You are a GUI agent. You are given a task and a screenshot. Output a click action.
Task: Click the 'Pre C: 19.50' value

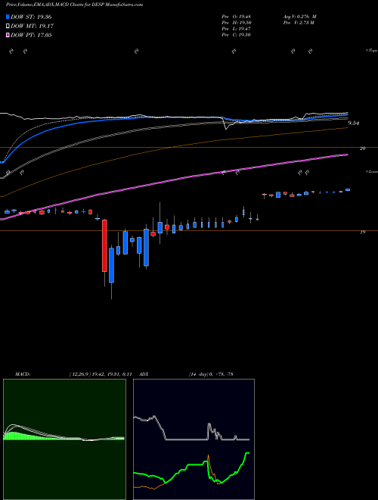tap(237, 35)
